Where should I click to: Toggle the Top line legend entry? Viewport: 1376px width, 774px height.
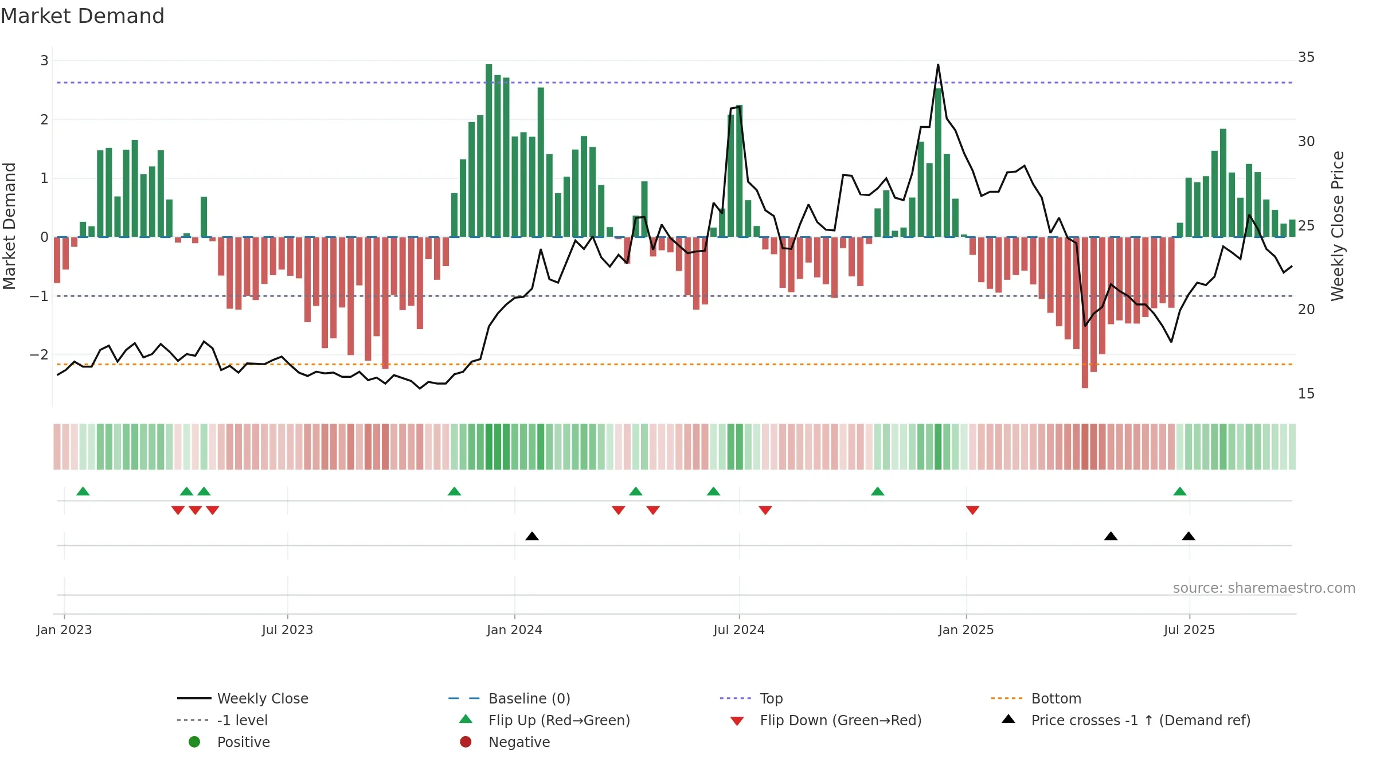[751, 698]
